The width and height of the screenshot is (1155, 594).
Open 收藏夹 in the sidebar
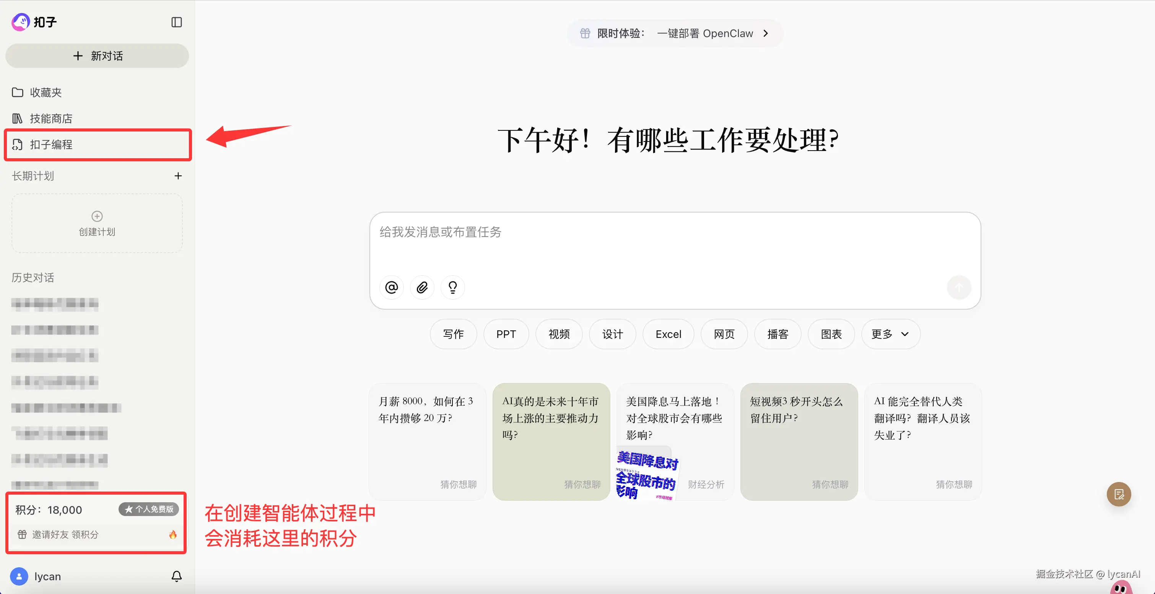[x=45, y=92]
